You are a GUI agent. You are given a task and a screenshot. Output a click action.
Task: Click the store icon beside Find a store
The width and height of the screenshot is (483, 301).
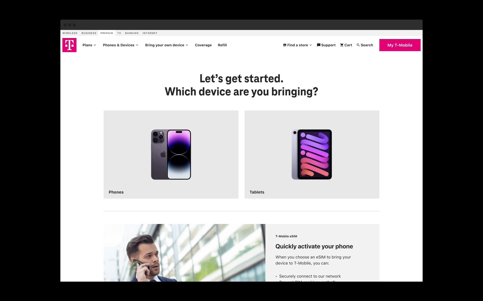coord(285,45)
